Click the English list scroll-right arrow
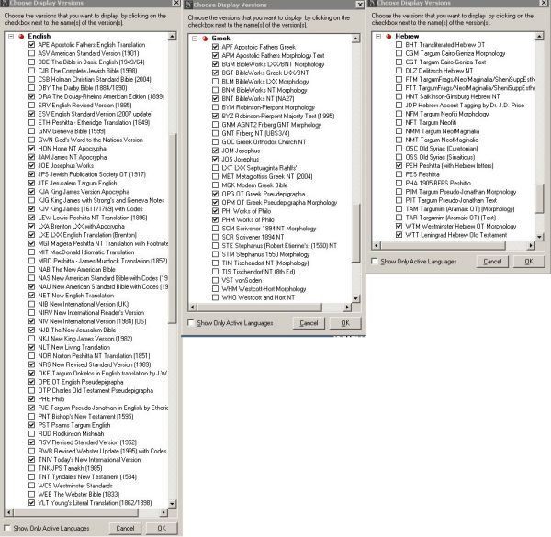The image size is (551, 537). tap(163, 512)
